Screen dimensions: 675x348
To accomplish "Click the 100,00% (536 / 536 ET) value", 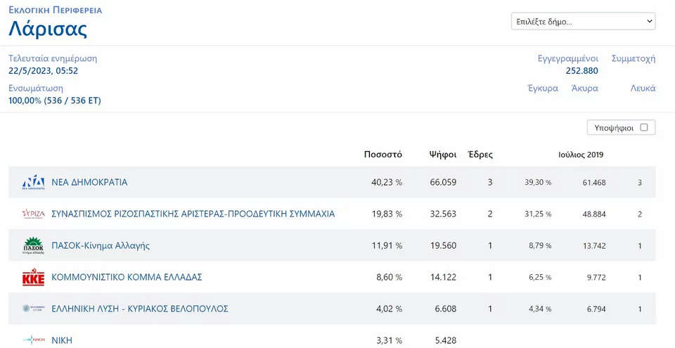I will click(55, 101).
